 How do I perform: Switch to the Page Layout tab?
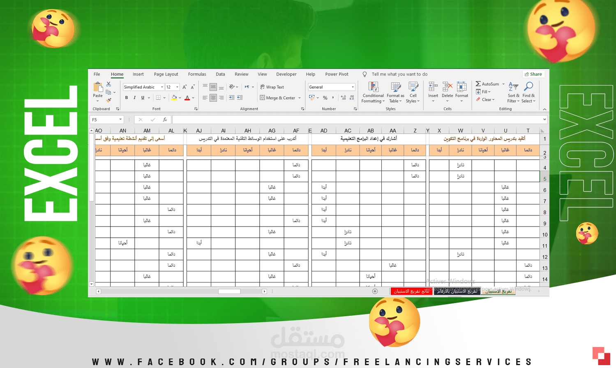pyautogui.click(x=166, y=74)
